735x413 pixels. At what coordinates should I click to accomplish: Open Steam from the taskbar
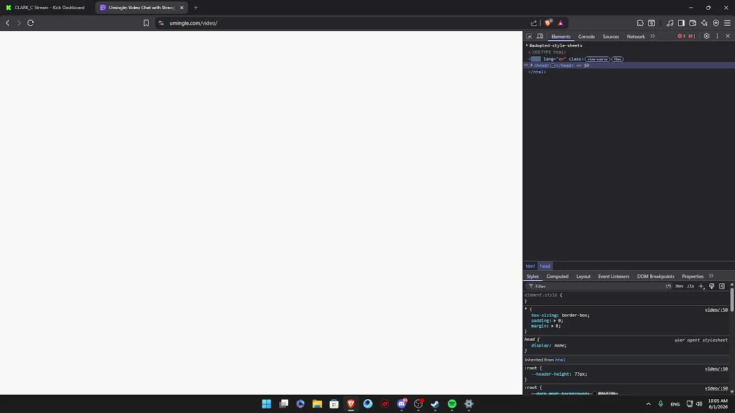coord(435,404)
